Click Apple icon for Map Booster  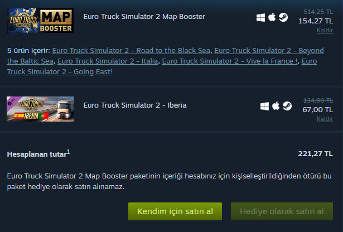coord(272,17)
